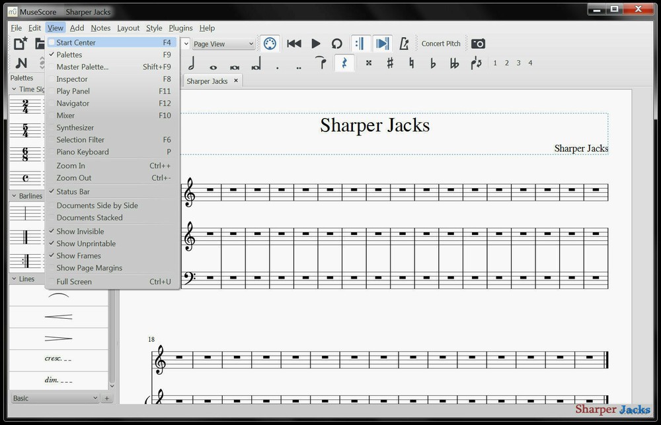This screenshot has height=425, width=661.
Task: Start playback with the Play icon
Action: tap(315, 44)
